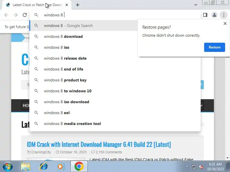The height and width of the screenshot is (172, 230).
Task: Click the browser Forward arrow
Action: [x=16, y=15]
